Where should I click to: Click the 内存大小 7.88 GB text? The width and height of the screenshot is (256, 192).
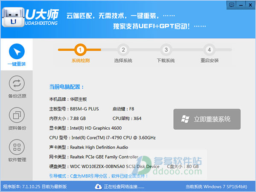pos(67,119)
